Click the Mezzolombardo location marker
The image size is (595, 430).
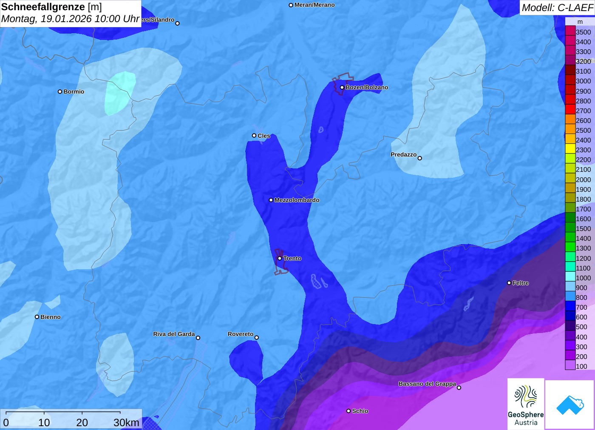coord(271,200)
